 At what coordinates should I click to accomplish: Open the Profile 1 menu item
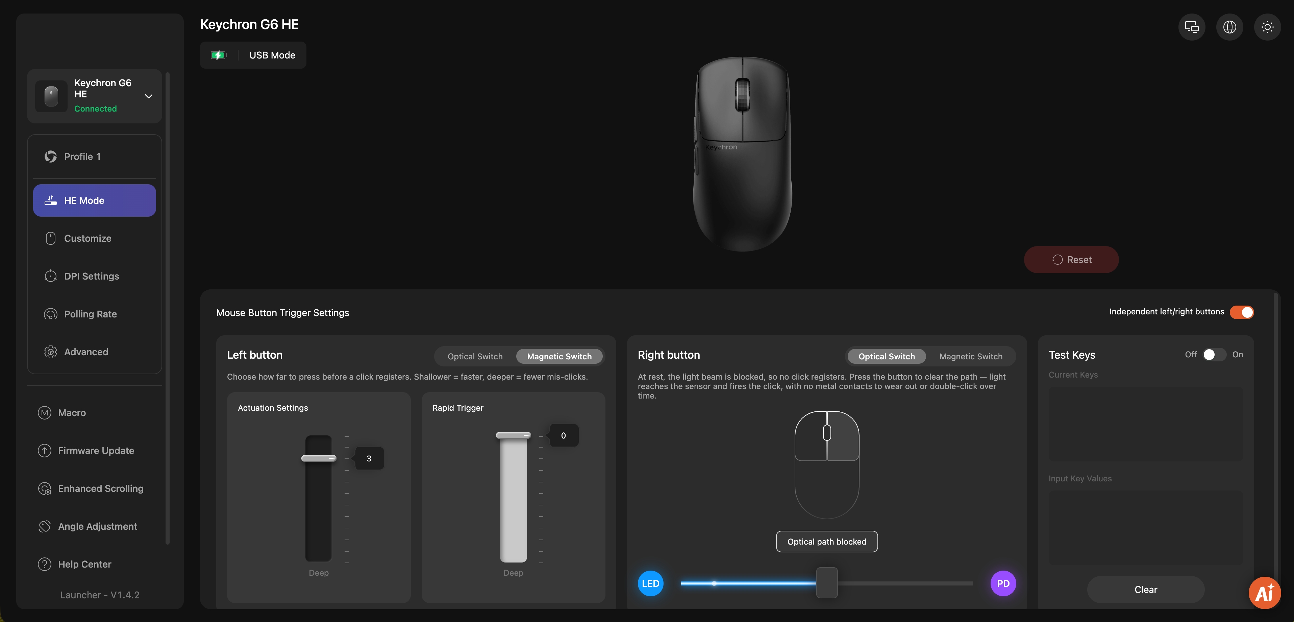pyautogui.click(x=95, y=157)
